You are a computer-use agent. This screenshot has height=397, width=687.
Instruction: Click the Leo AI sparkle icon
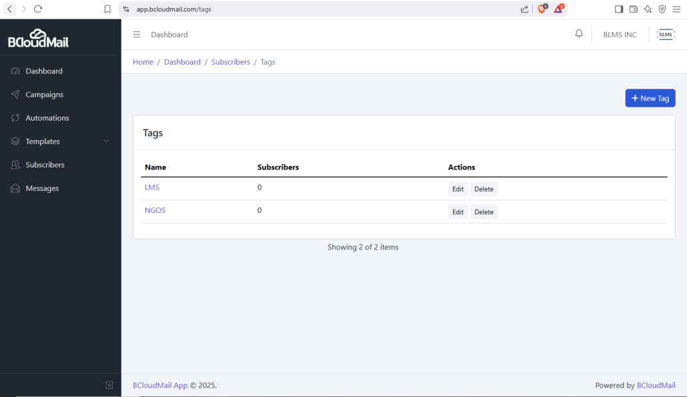click(648, 9)
